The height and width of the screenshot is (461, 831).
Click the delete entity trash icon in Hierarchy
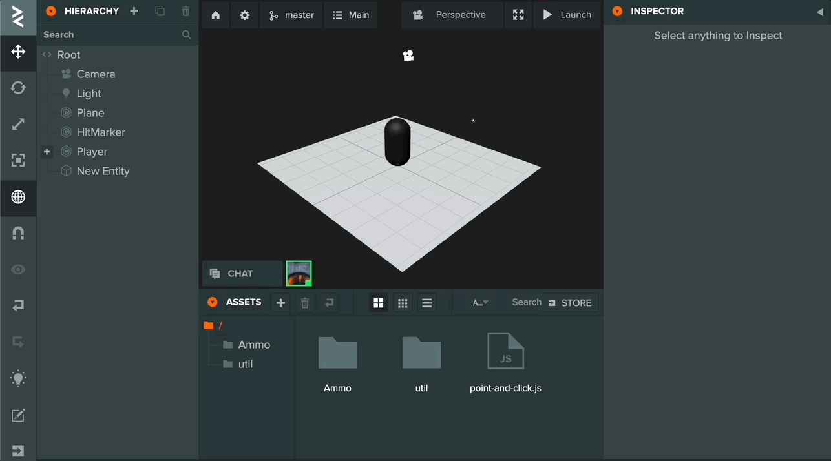pos(185,11)
